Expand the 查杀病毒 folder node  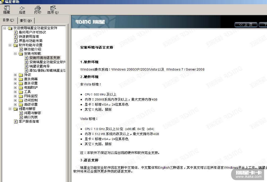[x=15, y=79]
